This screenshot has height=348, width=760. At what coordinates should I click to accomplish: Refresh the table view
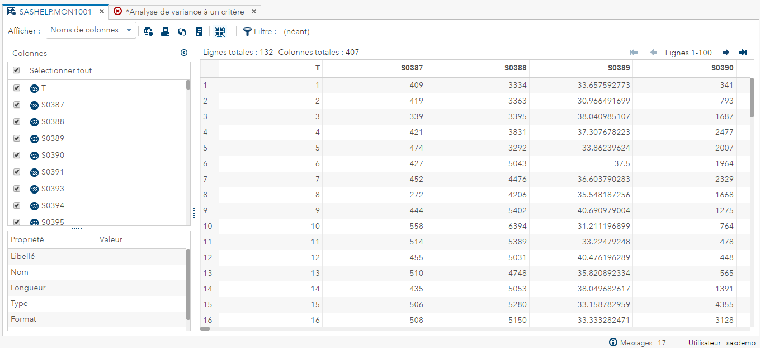coord(182,31)
